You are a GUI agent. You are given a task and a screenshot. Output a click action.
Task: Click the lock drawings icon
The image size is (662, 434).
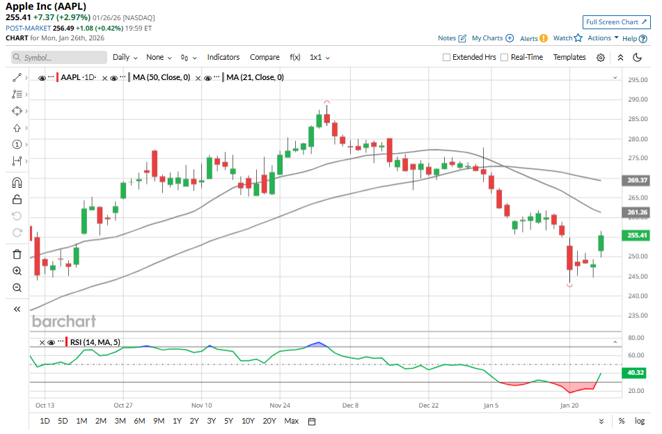pyautogui.click(x=17, y=199)
